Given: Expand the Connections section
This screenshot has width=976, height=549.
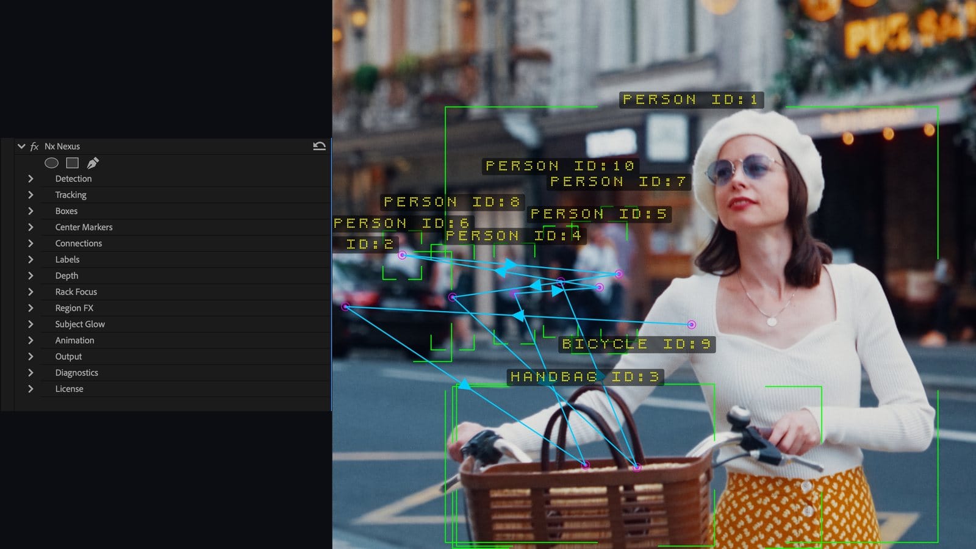Looking at the screenshot, I should pos(30,243).
